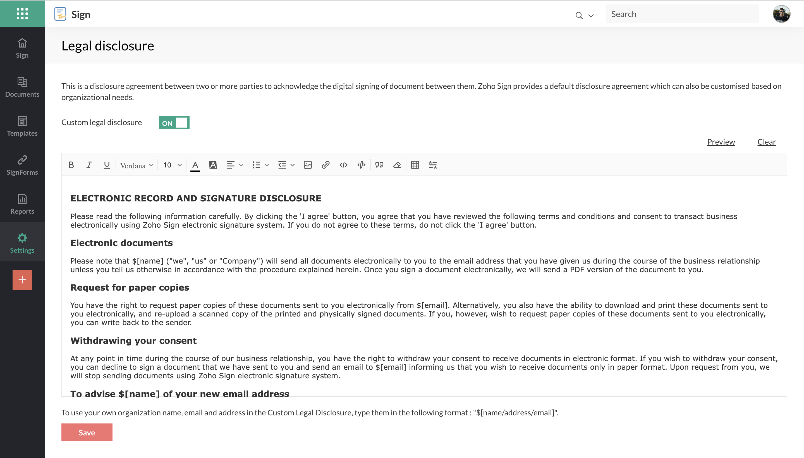The height and width of the screenshot is (458, 804).
Task: Toggle bold formatting
Action: (71, 165)
